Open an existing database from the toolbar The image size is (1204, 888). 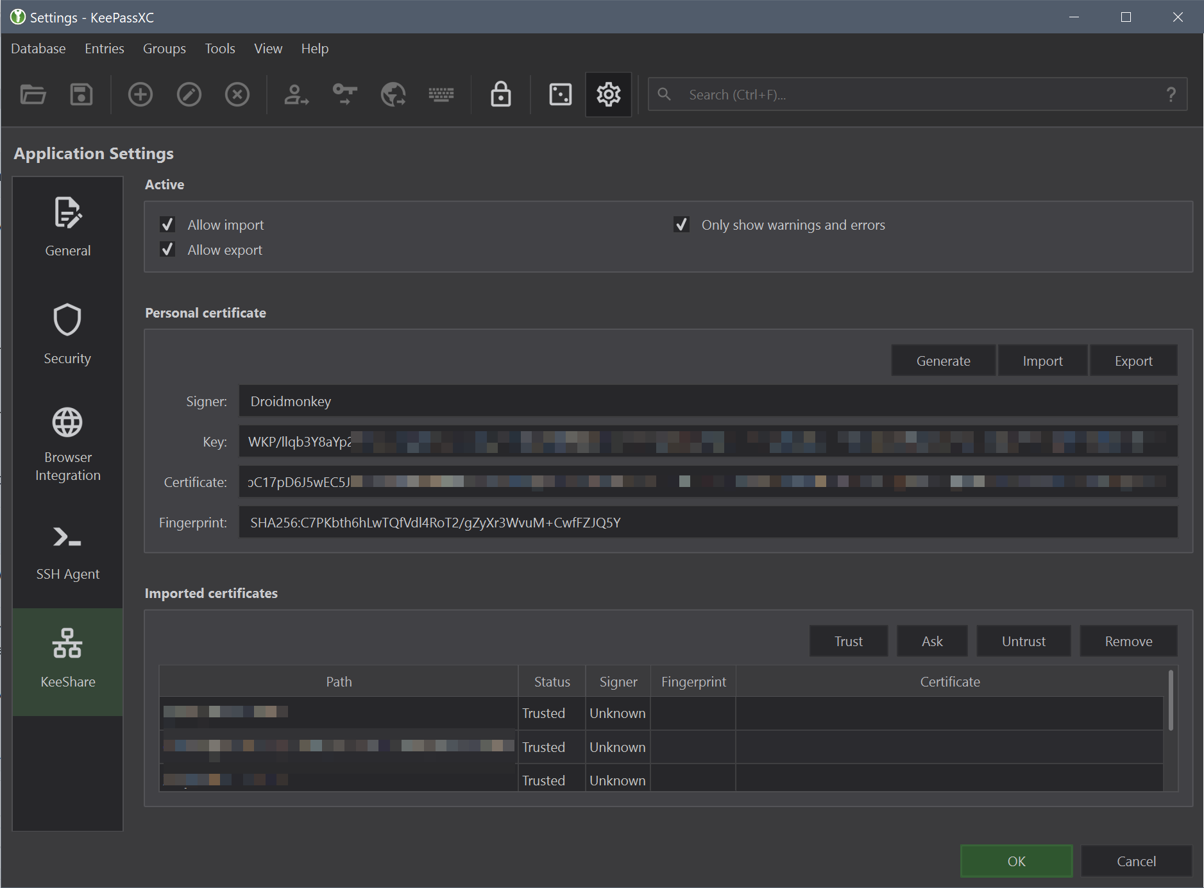33,94
